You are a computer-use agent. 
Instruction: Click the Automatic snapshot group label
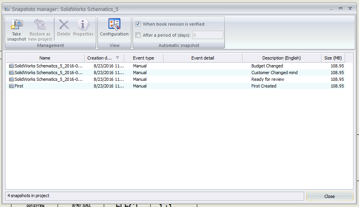(x=179, y=45)
